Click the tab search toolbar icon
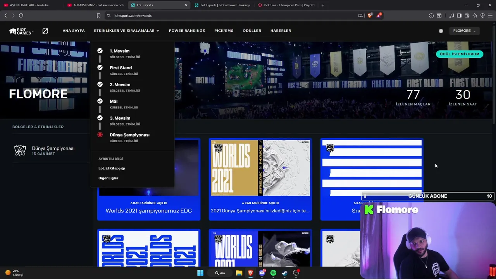 tap(439, 15)
